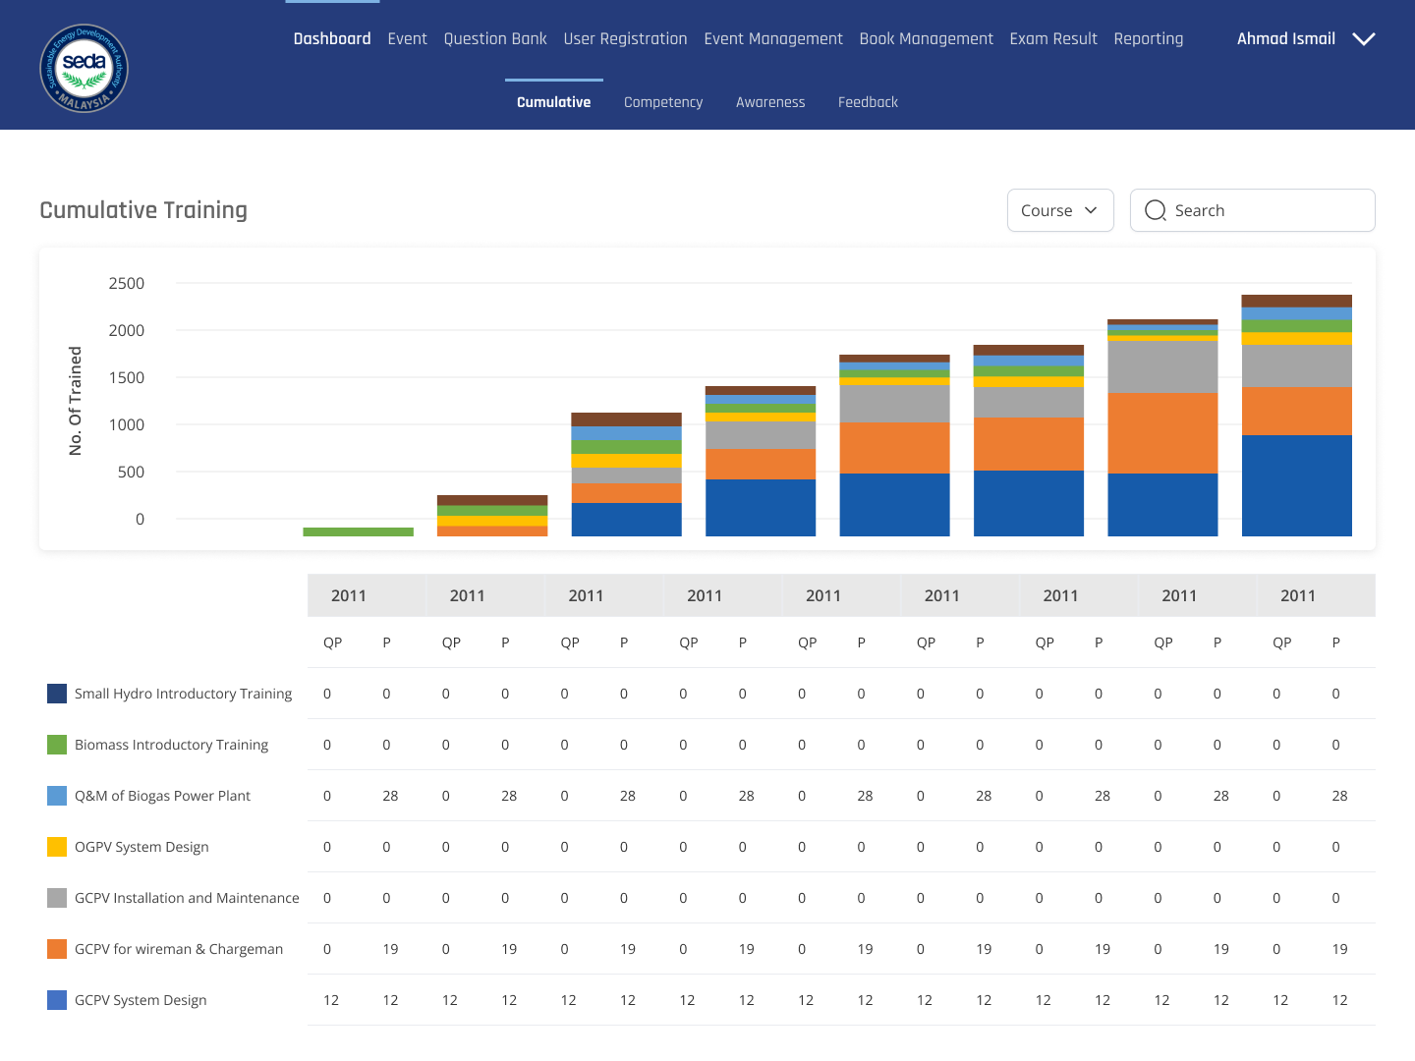Select 'Q&M of Biogas Power Plant' label
This screenshot has height=1061, width=1415.
tap(162, 796)
